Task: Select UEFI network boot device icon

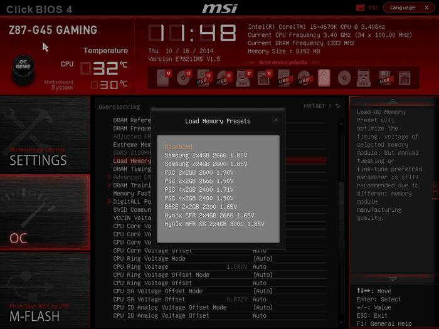Action: click(264, 78)
